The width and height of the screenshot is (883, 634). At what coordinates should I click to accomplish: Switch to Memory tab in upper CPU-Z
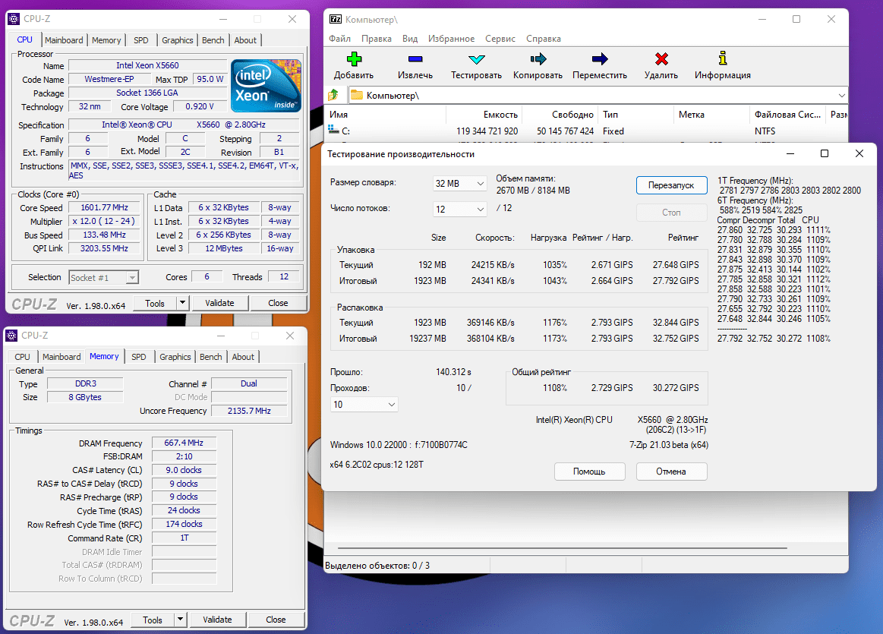click(x=106, y=40)
